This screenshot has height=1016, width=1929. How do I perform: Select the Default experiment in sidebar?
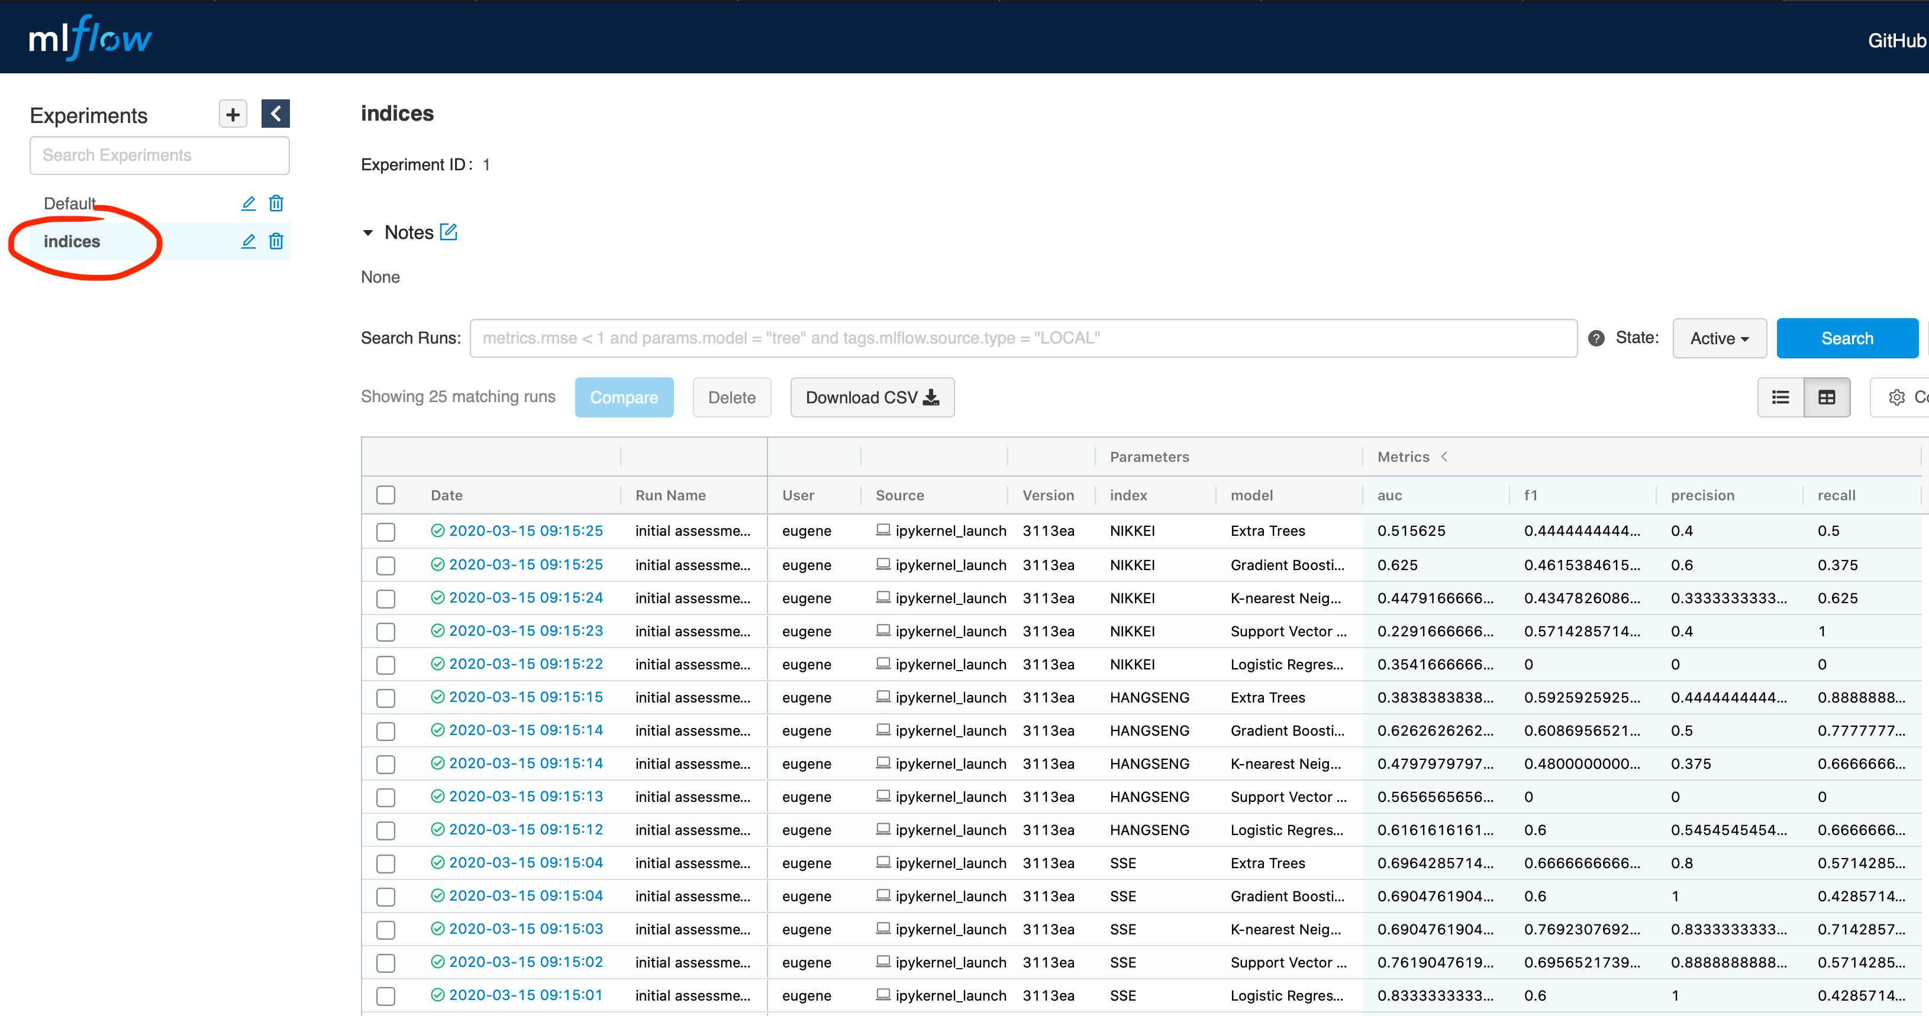coord(70,203)
